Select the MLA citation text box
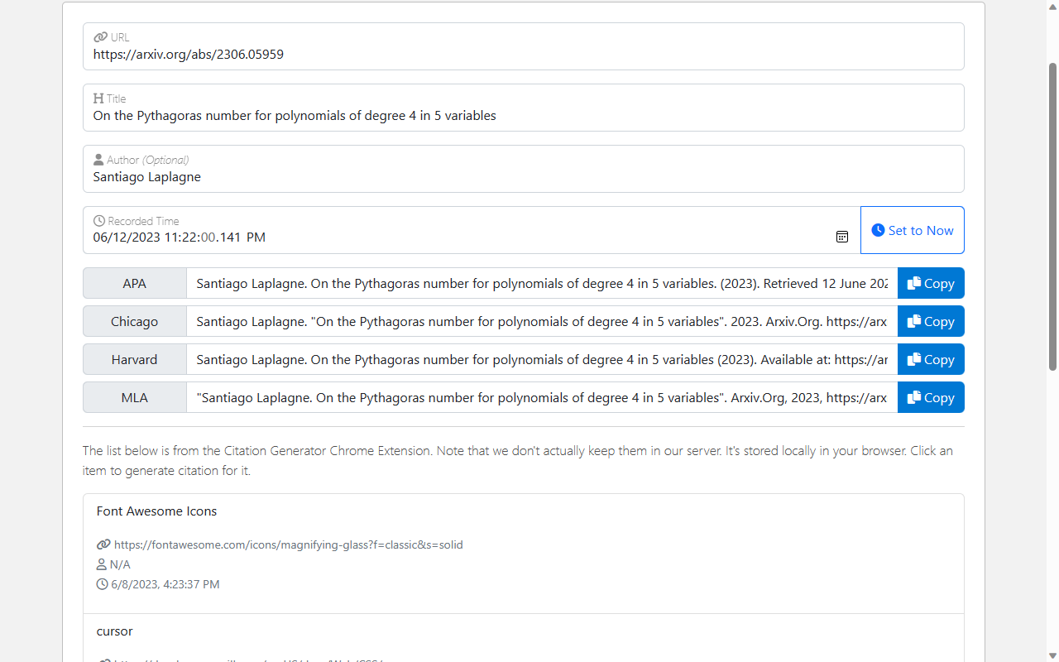 [541, 397]
